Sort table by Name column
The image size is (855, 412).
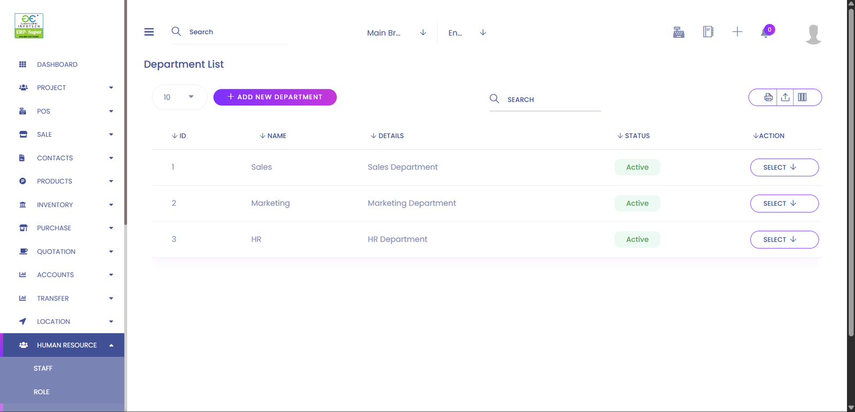click(x=273, y=136)
